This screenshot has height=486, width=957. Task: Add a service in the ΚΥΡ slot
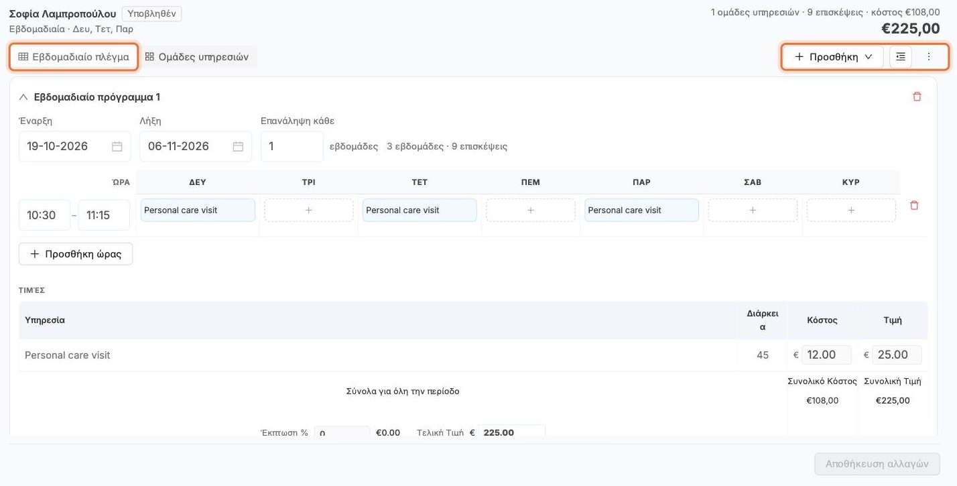pos(851,210)
